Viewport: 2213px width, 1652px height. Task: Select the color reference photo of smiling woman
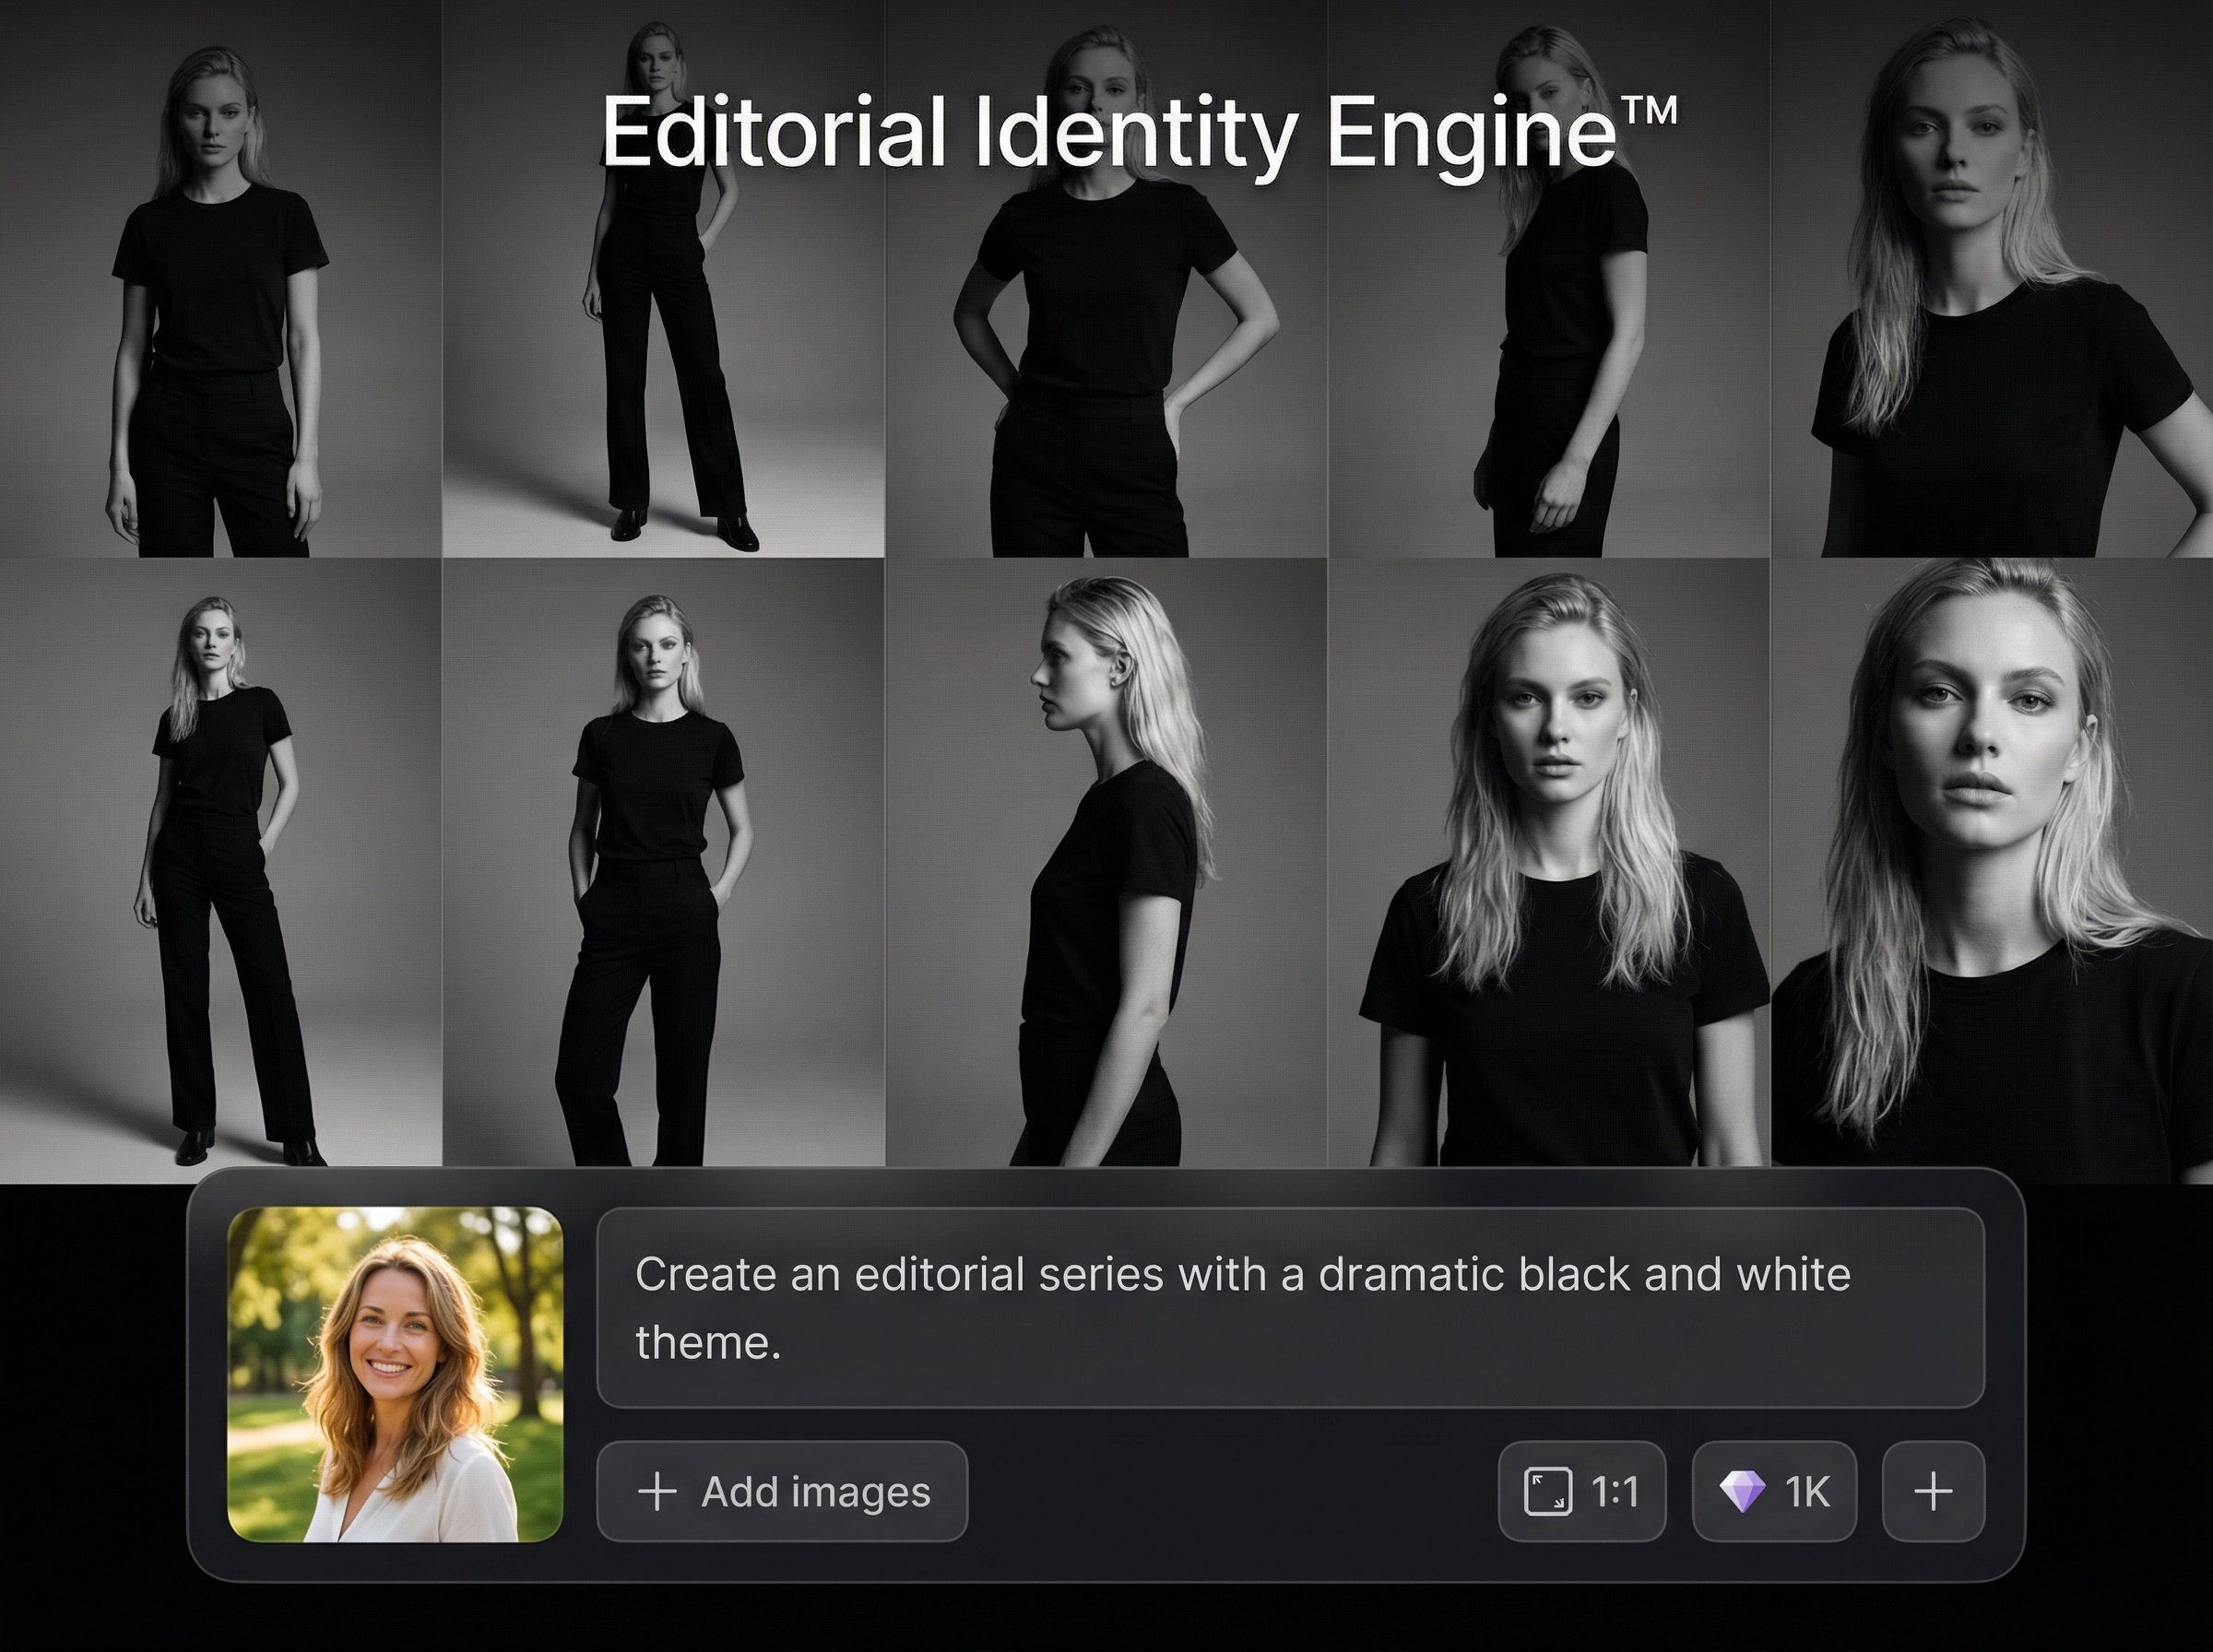click(396, 1374)
